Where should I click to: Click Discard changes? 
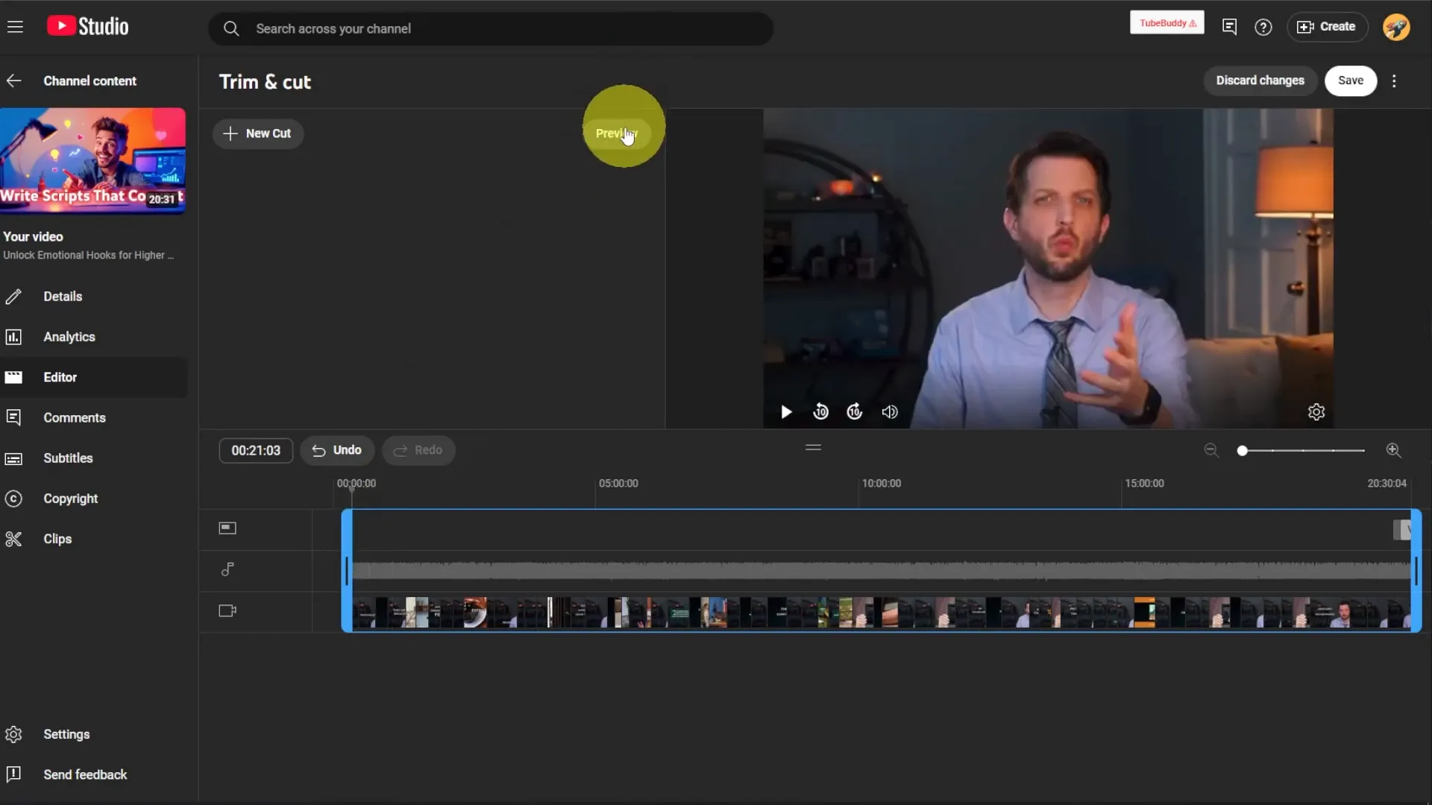pos(1260,80)
